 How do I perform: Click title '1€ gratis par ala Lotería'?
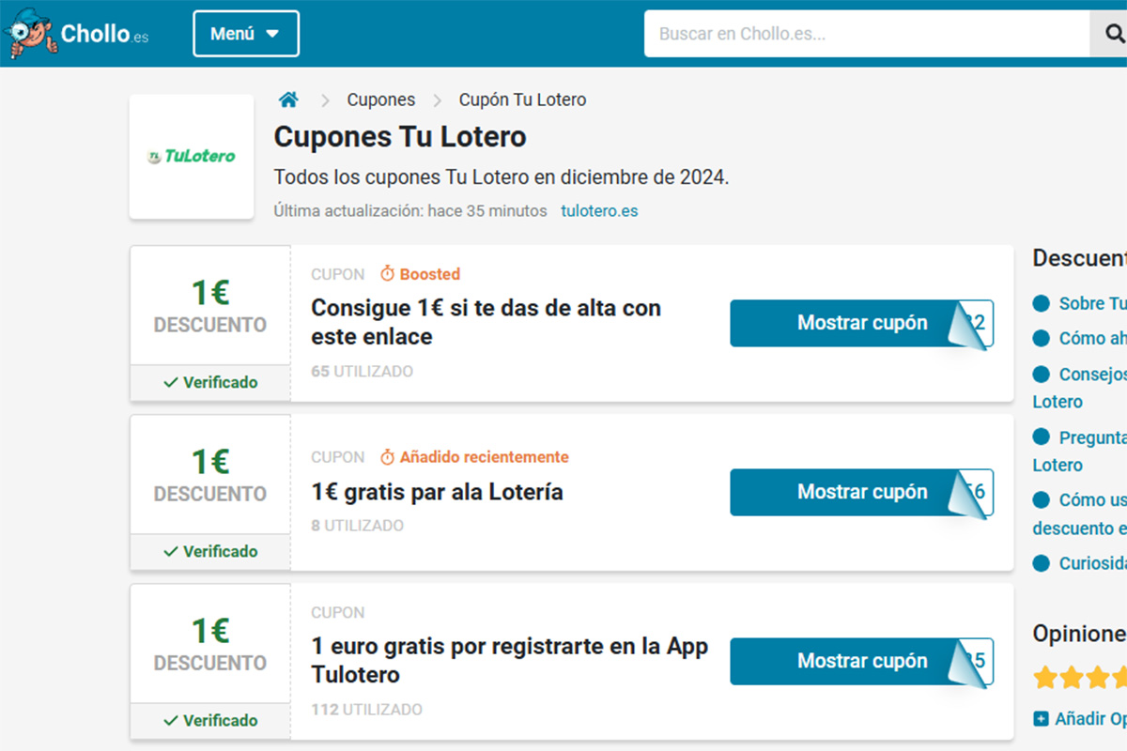coord(437,492)
